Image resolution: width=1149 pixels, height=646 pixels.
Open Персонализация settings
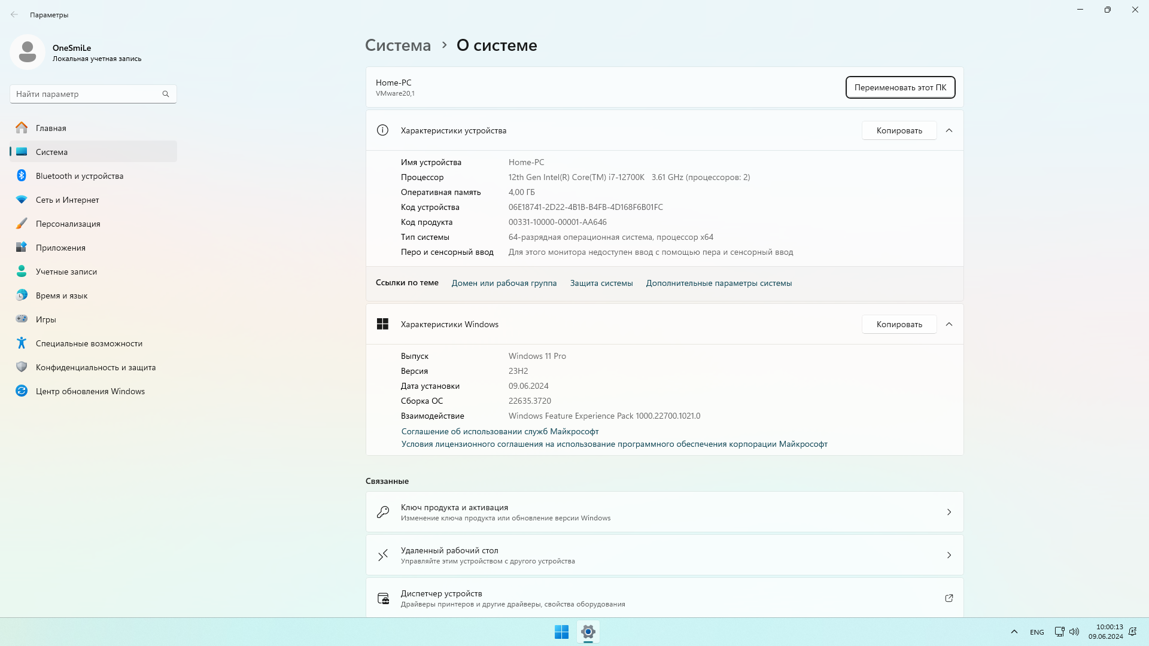(68, 224)
